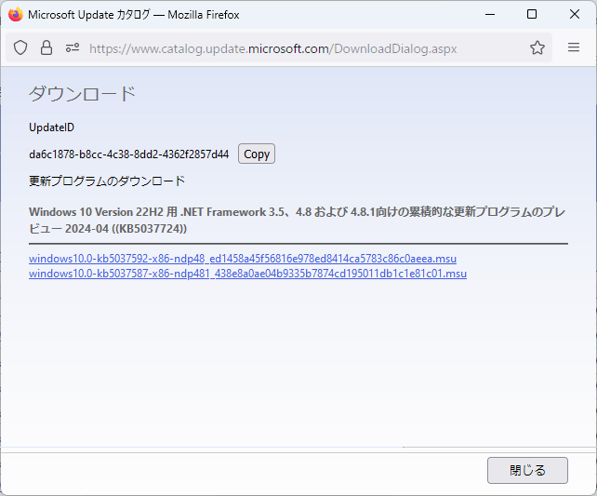Open the Firefox hamburger menu

[574, 47]
